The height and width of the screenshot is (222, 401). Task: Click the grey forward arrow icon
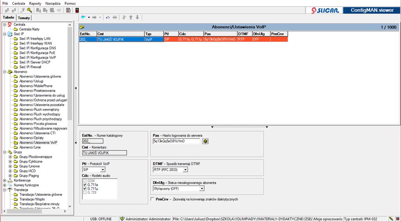94,17
